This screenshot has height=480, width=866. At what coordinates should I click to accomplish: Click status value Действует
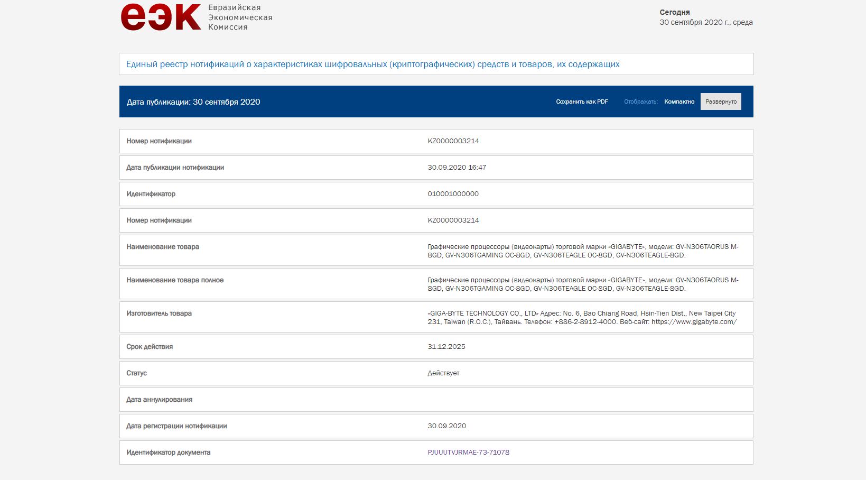click(x=443, y=373)
